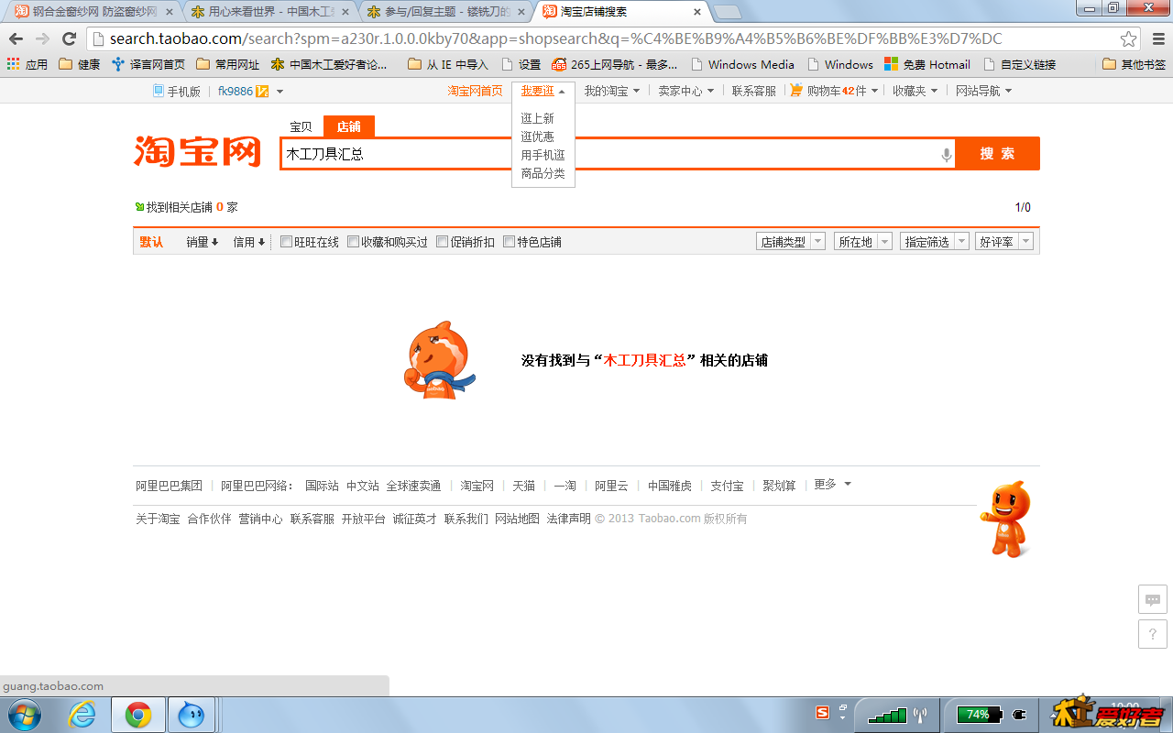This screenshot has height=733, width=1173.
Task: Open the help question mark icon
Action: 1153,634
